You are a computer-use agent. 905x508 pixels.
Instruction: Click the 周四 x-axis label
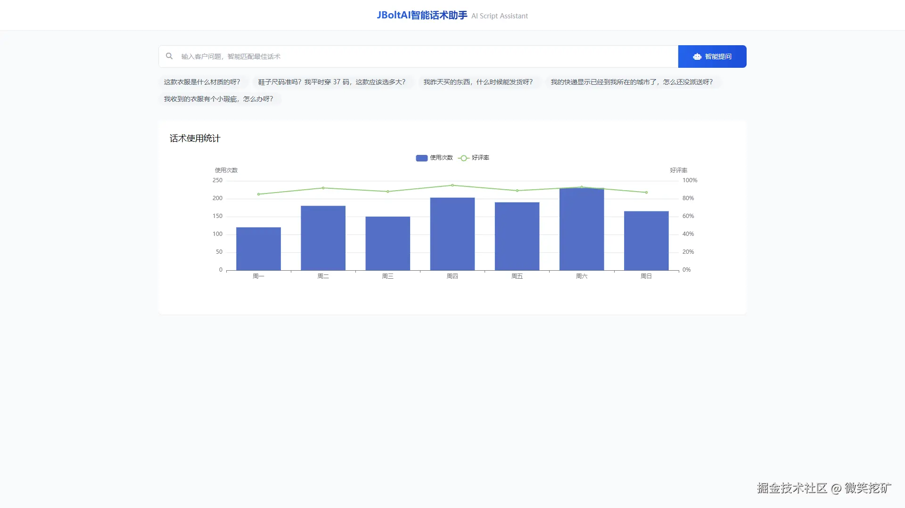pyautogui.click(x=452, y=276)
